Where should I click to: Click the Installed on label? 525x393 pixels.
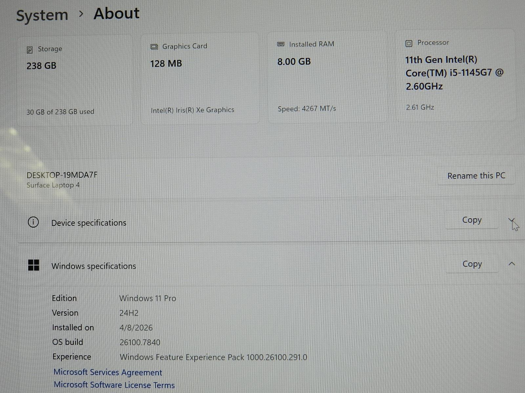73,327
